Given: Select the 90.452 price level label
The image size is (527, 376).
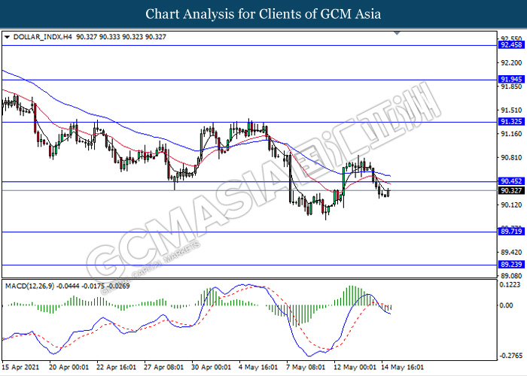Looking at the screenshot, I should pos(511,181).
